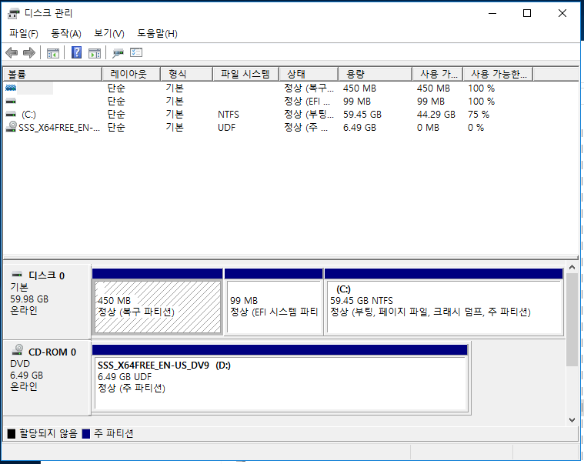
Task: Sort by the 사용 가... column header
Action: pyautogui.click(x=438, y=74)
